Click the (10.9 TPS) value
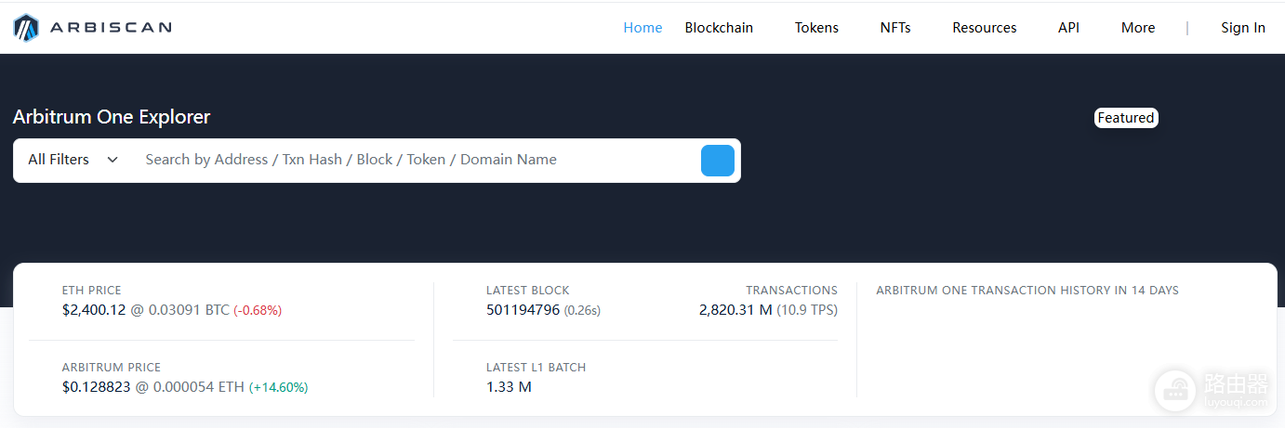 (x=807, y=310)
